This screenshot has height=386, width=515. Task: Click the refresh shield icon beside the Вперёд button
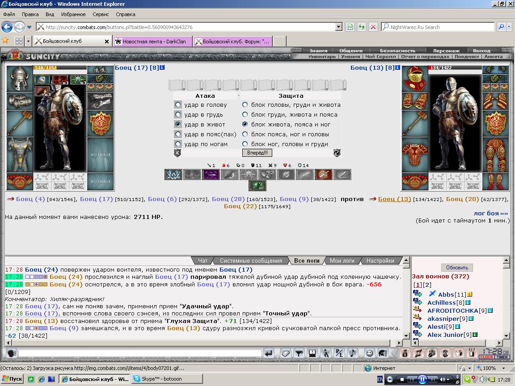click(337, 153)
